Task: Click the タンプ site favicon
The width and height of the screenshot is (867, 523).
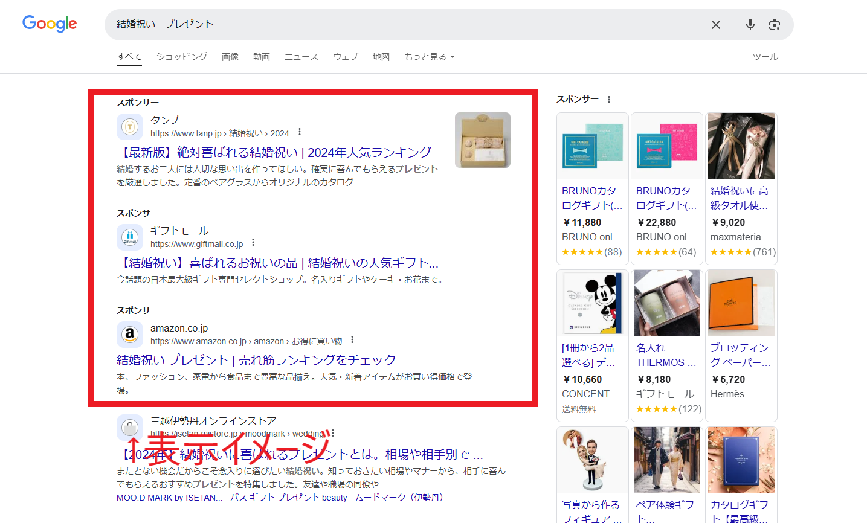Action: coord(130,127)
